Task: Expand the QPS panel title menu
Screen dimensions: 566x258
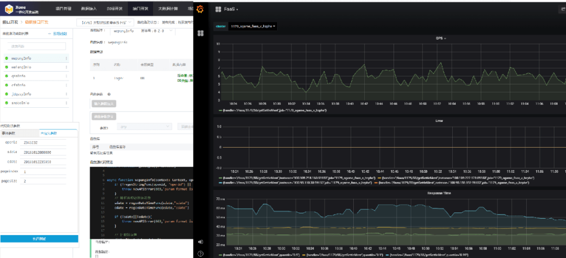Action: point(440,38)
